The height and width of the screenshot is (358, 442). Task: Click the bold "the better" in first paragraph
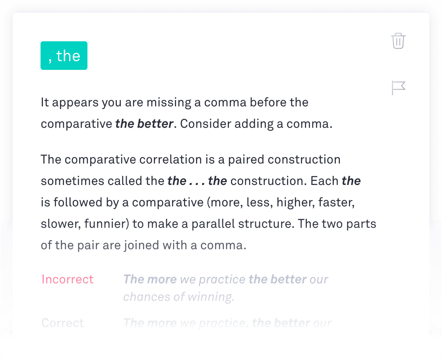point(144,124)
